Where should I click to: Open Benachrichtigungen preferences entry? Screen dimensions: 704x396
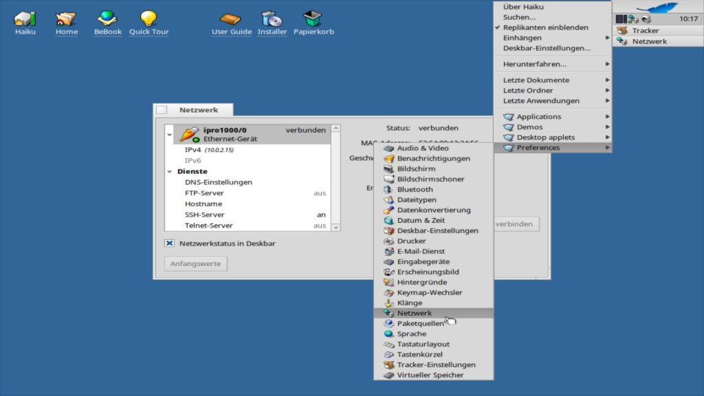434,159
